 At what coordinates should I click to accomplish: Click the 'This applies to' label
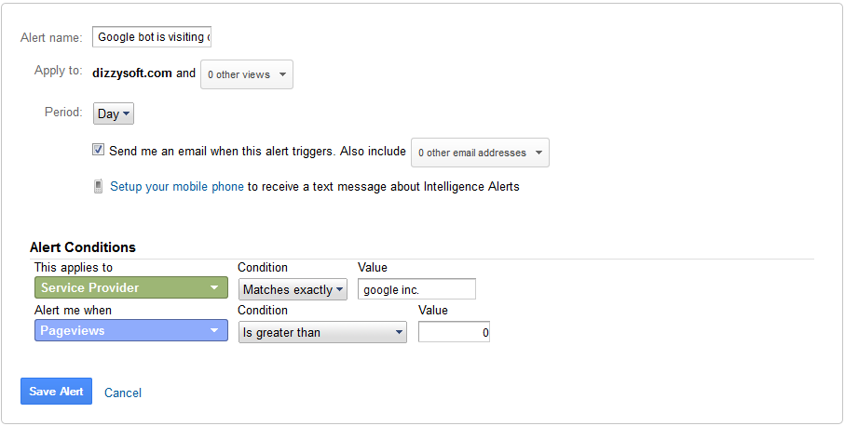tap(74, 267)
